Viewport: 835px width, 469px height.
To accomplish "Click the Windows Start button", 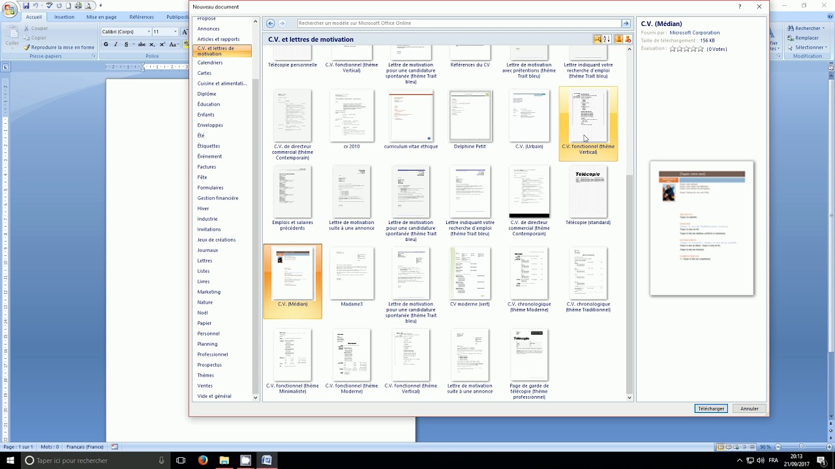I will click(10, 461).
